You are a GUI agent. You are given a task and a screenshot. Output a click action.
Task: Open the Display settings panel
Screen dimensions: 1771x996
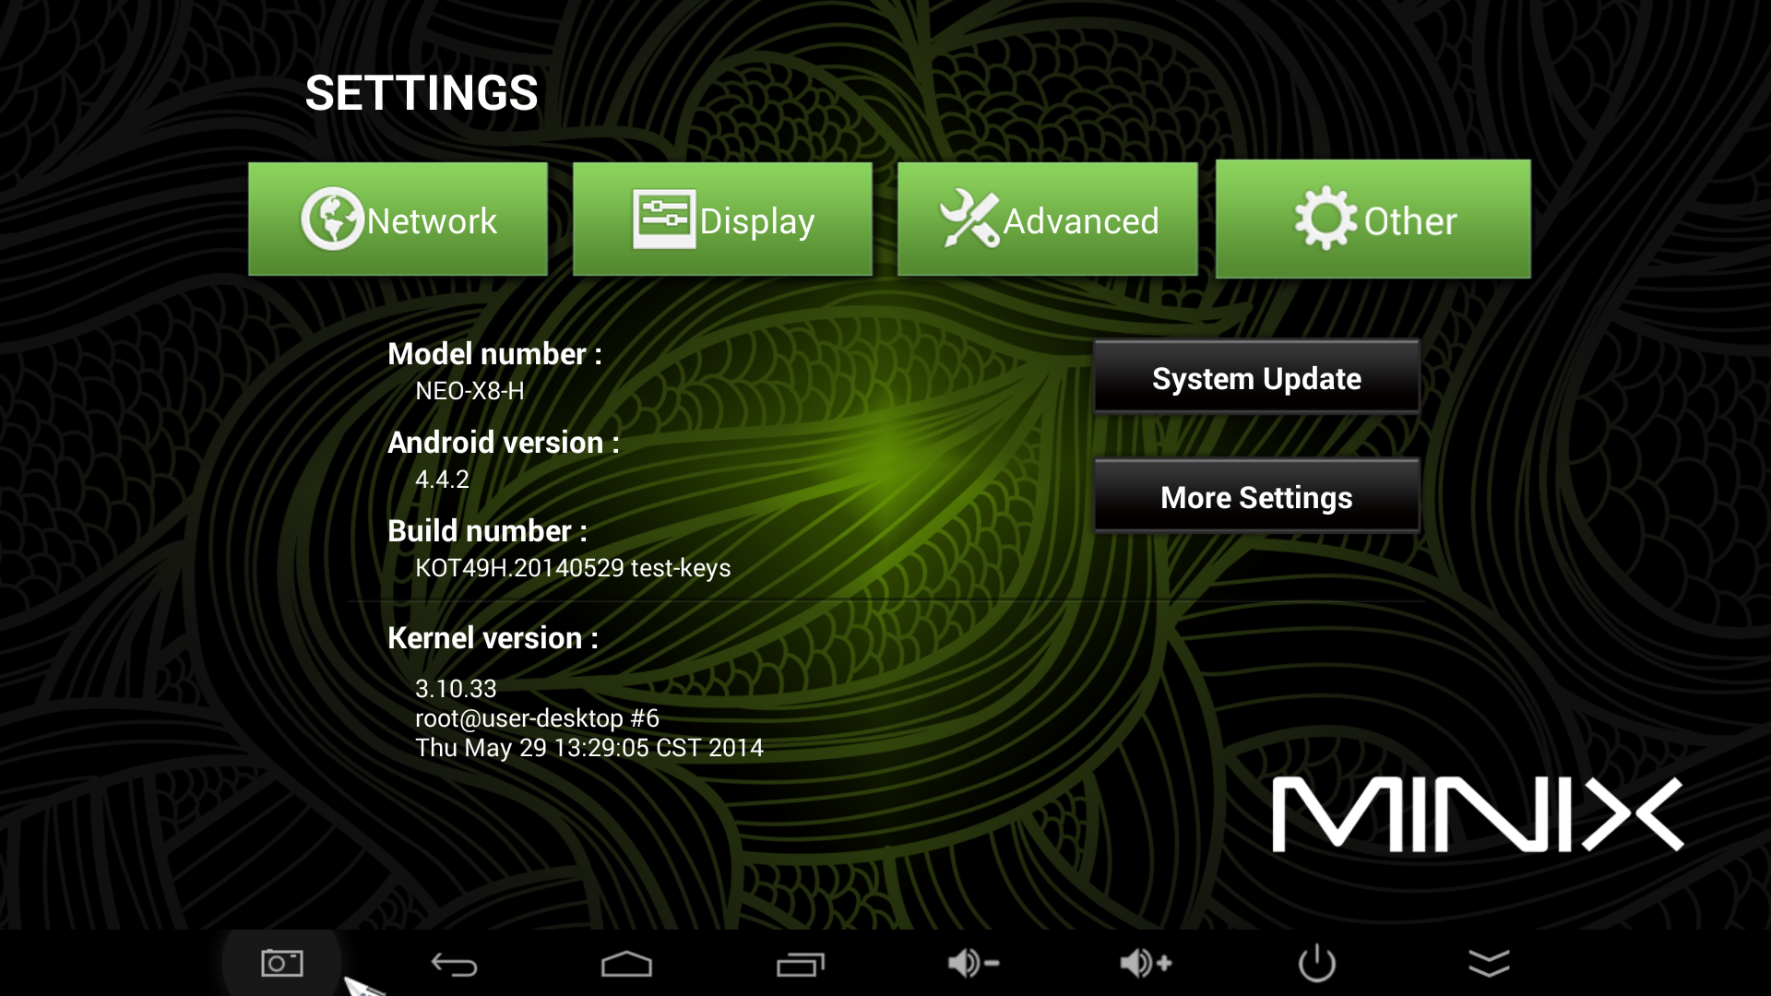722,220
